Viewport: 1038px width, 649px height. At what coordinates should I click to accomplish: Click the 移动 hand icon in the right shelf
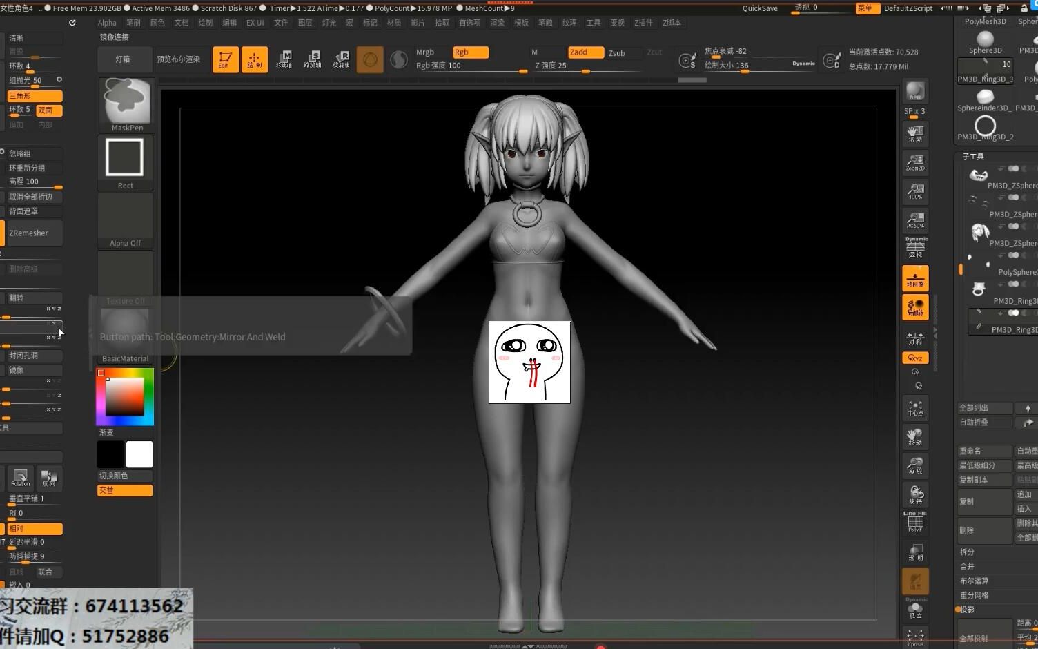(915, 437)
